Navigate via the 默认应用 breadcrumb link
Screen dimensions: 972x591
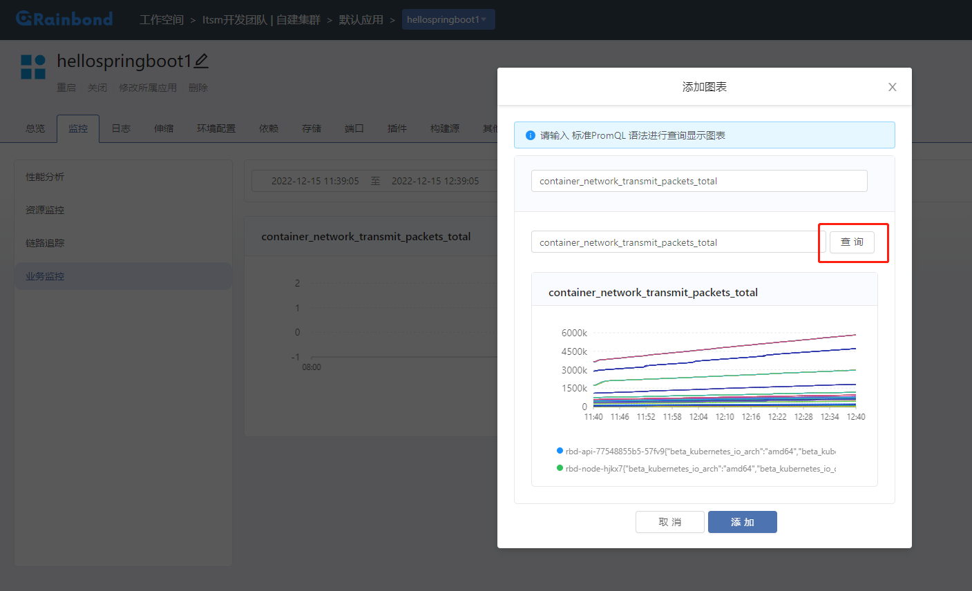[x=361, y=19]
